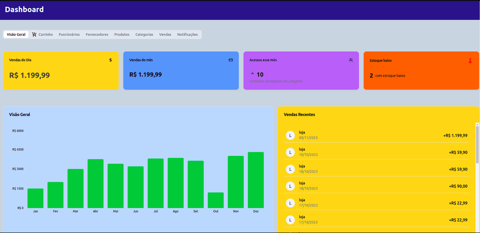Select the Categorias tab

point(144,34)
